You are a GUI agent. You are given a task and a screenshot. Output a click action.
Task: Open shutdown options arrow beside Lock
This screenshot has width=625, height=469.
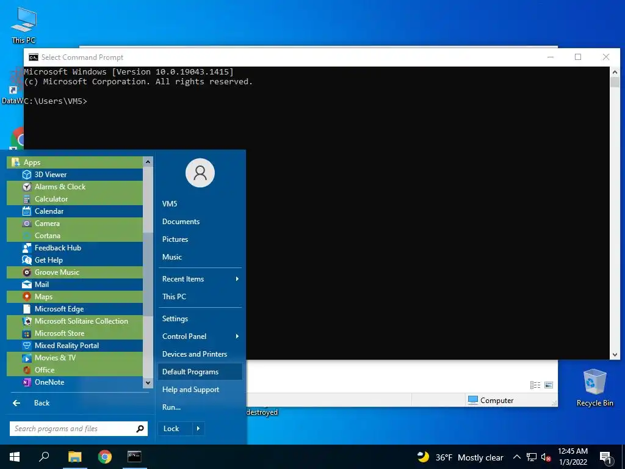coord(198,429)
